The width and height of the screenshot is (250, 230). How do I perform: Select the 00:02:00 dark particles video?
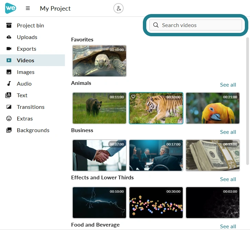213,203
